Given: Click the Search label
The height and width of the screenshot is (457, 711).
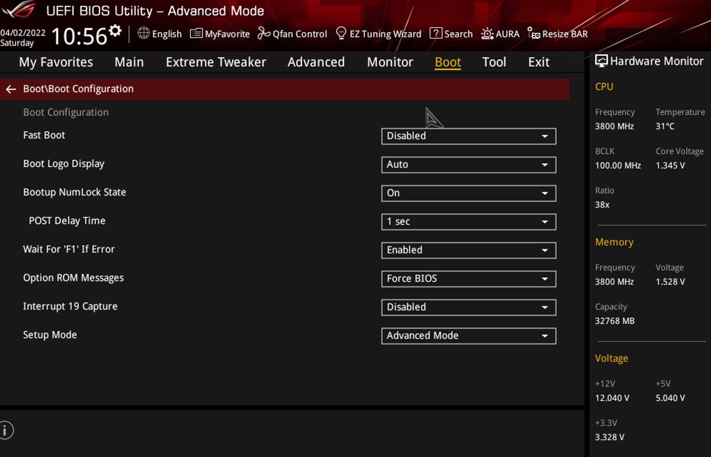Looking at the screenshot, I should coord(459,34).
